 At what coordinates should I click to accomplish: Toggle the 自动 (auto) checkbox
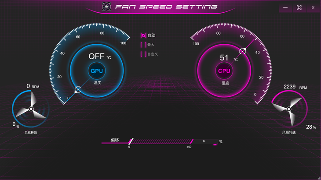(x=143, y=35)
